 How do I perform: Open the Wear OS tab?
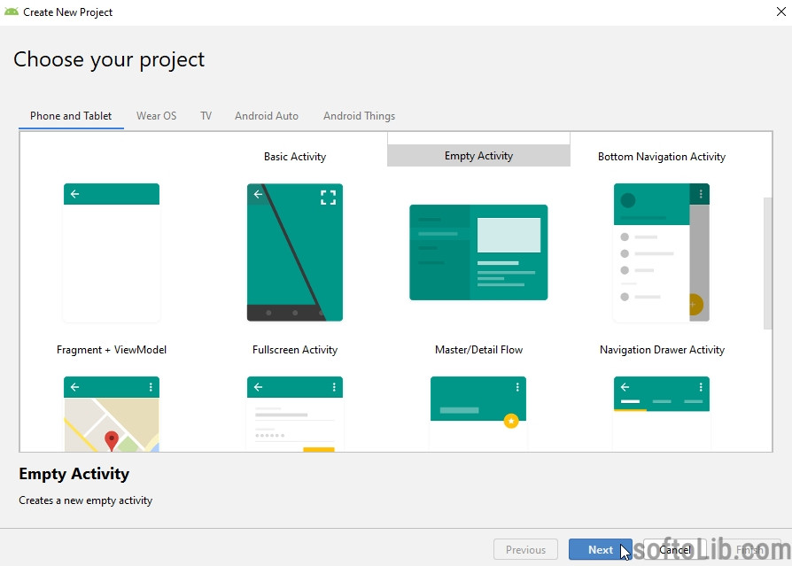pos(157,116)
